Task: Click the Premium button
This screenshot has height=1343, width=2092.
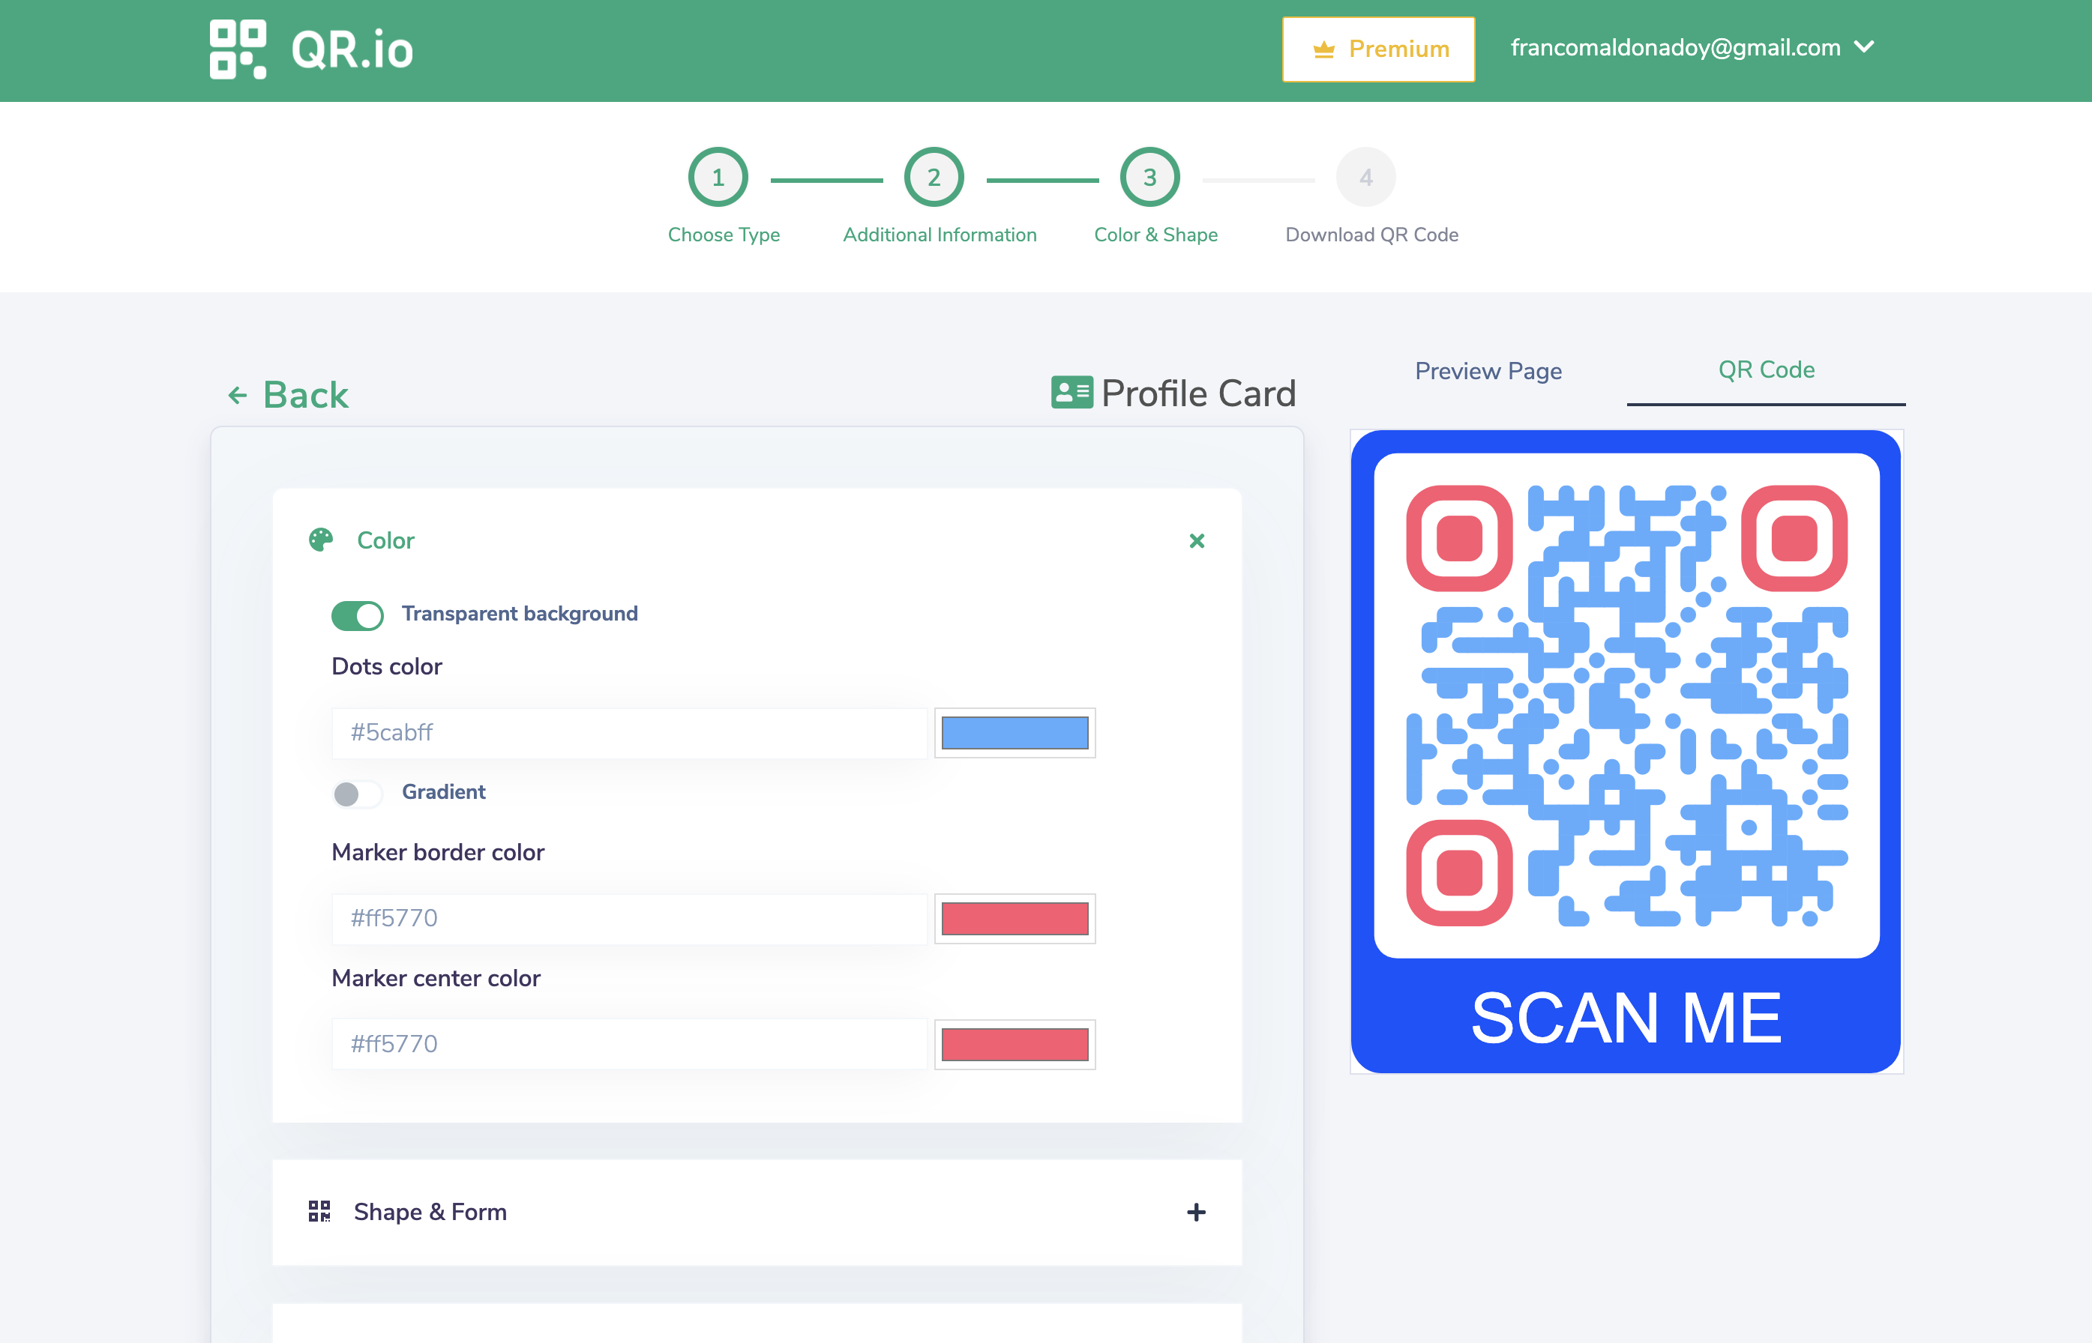Action: [x=1378, y=49]
